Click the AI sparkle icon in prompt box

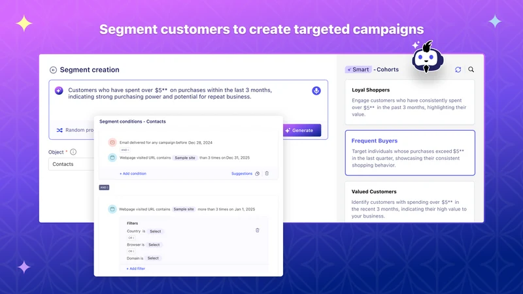point(59,90)
